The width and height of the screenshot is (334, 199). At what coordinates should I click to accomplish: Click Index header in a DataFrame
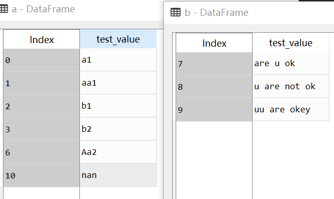click(x=41, y=39)
